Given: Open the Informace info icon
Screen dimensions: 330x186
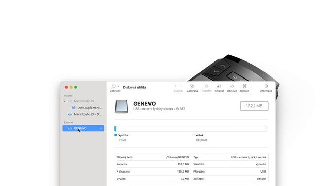Looking at the screenshot, I should click(x=266, y=86).
